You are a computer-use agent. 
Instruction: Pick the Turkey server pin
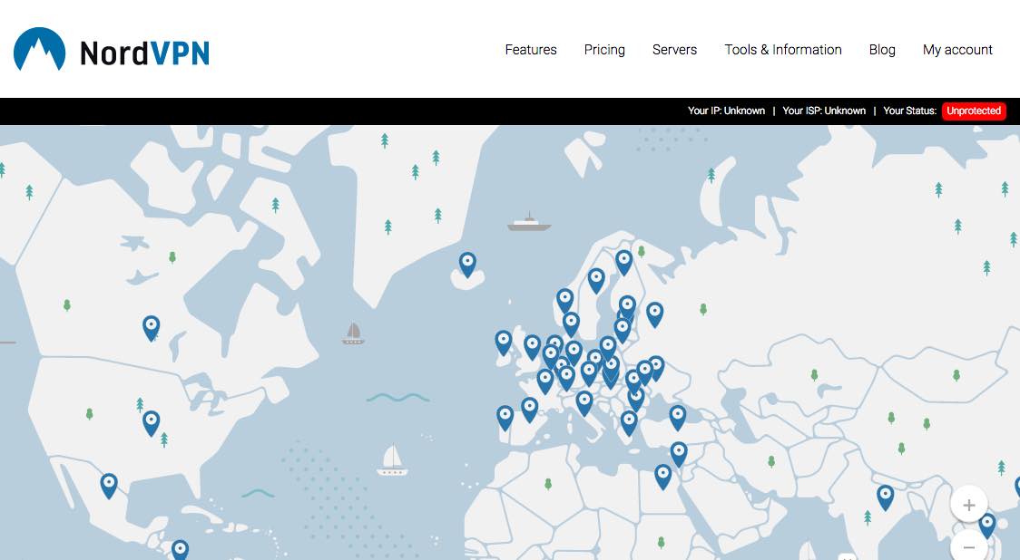click(677, 417)
